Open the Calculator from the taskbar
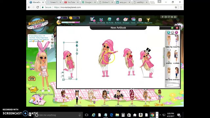This screenshot has height=118, width=210. (123, 115)
